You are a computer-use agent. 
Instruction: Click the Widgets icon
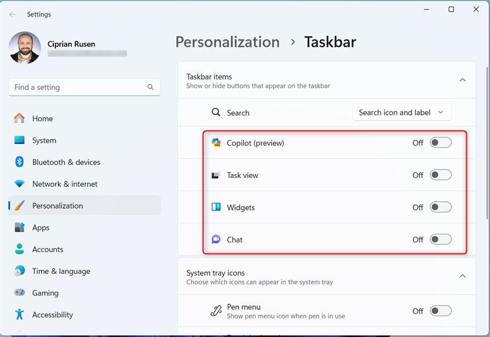pos(216,207)
